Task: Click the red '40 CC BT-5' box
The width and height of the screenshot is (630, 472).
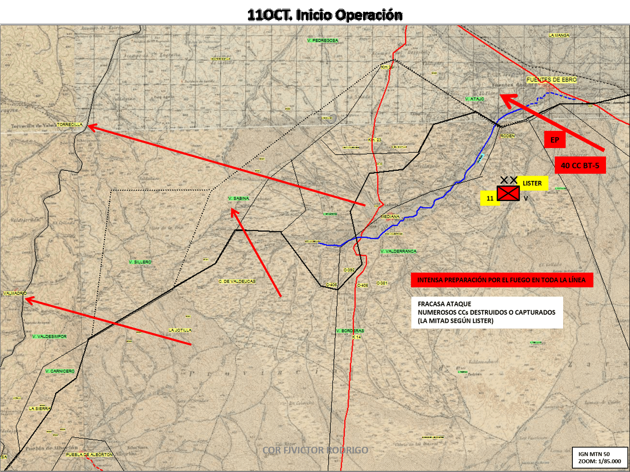Action: pyautogui.click(x=580, y=165)
